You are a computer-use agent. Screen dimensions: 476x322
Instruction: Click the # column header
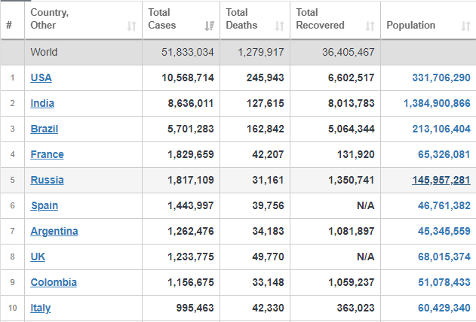(9, 25)
